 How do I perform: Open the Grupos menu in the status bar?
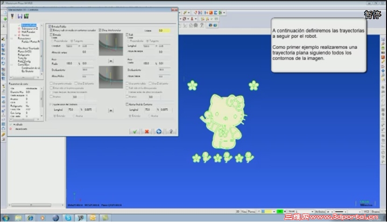point(375,211)
